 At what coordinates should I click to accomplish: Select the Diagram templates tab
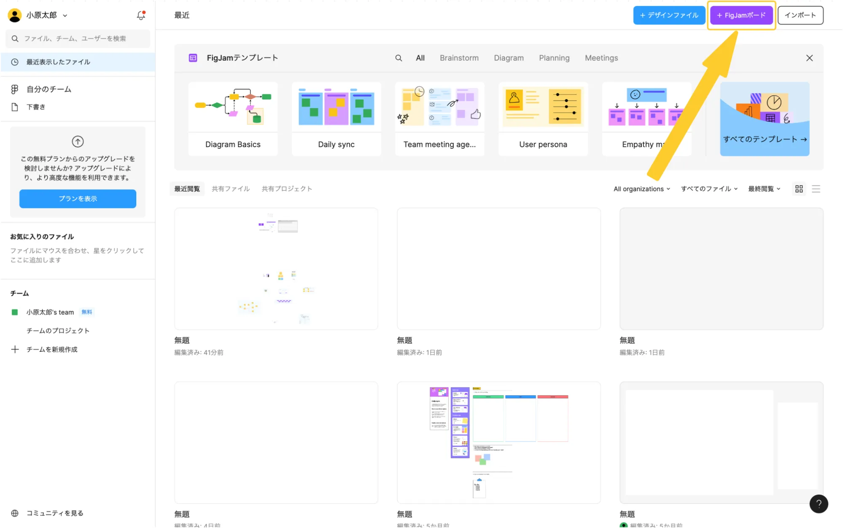point(508,58)
